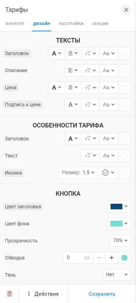The width and height of the screenshot is (136, 303).
Task: Delete block with the trash icon
Action: (x=9, y=294)
